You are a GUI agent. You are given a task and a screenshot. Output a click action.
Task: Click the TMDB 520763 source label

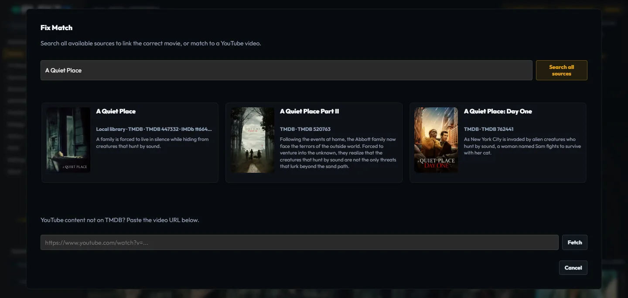[x=305, y=129]
